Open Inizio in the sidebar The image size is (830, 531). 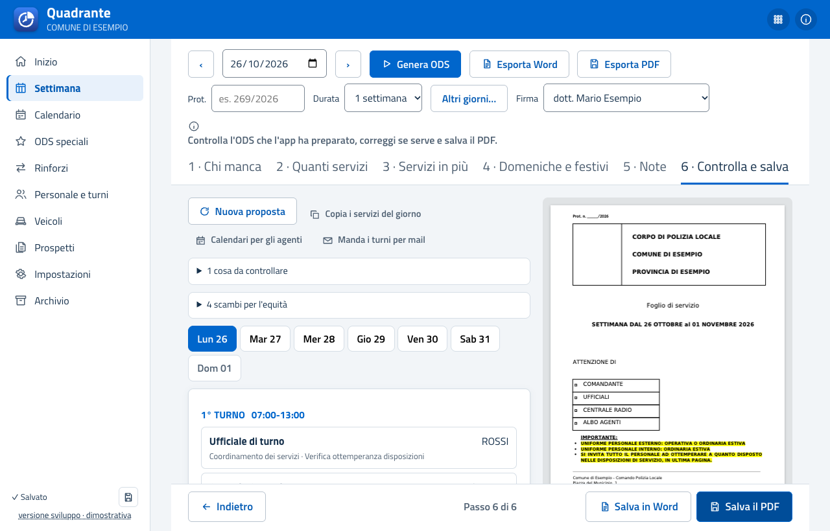click(75, 62)
